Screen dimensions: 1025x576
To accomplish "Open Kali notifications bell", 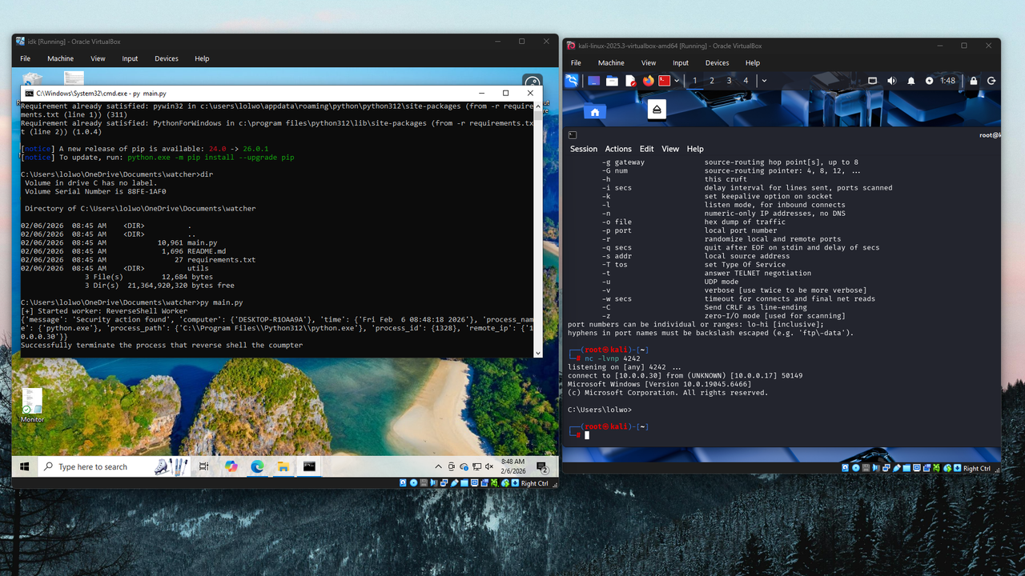I will [910, 81].
